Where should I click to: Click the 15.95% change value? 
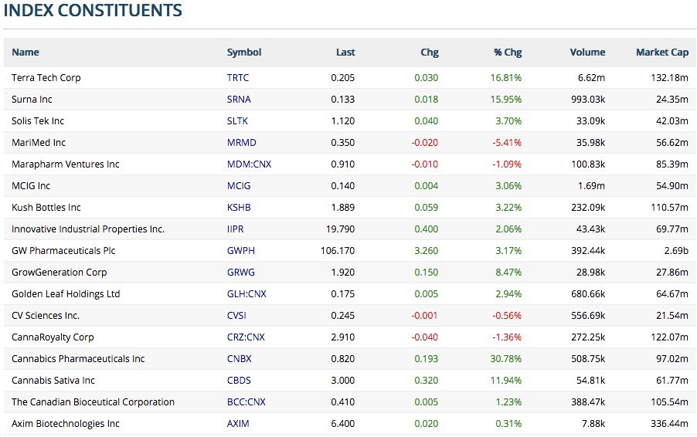(x=506, y=100)
